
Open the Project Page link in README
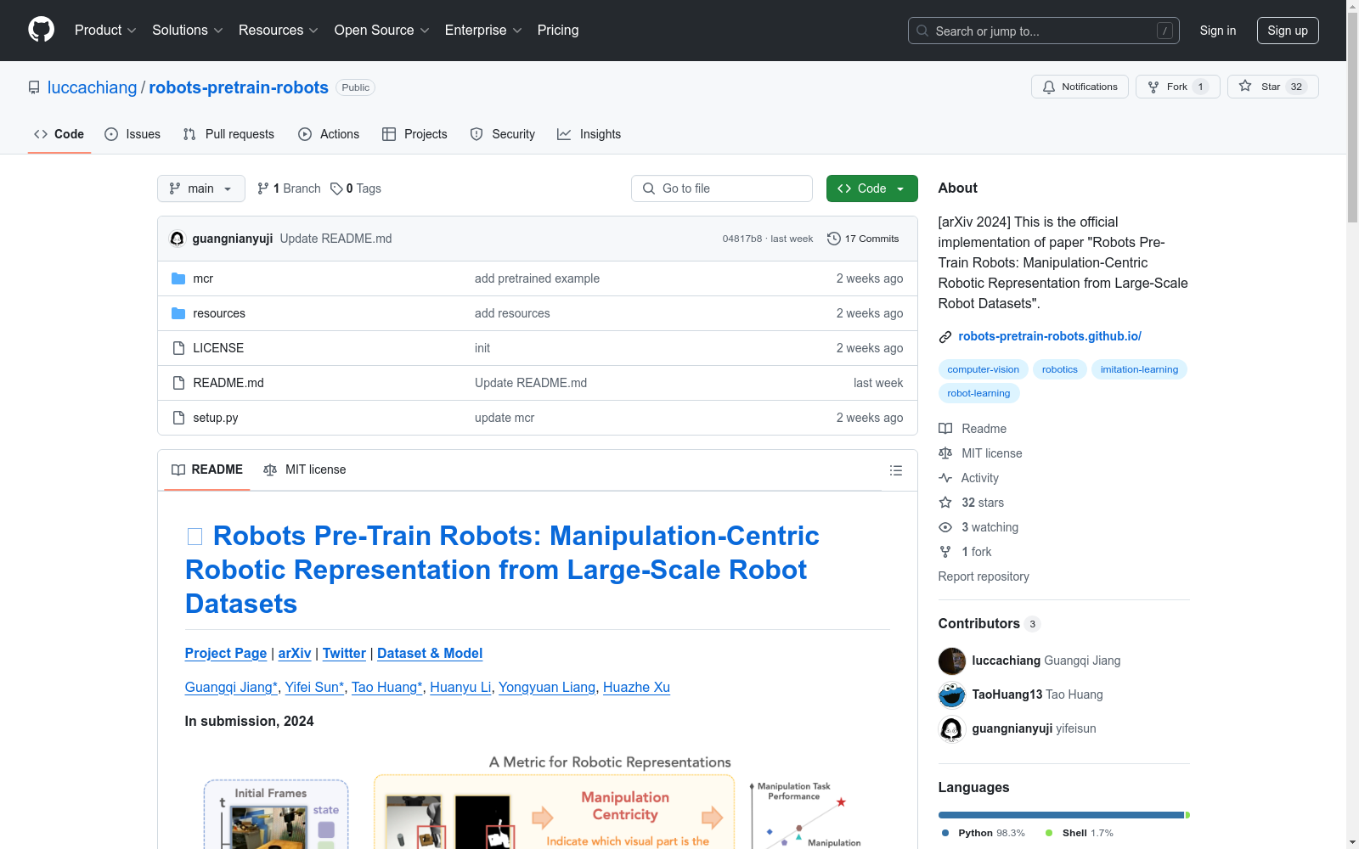[x=226, y=653]
